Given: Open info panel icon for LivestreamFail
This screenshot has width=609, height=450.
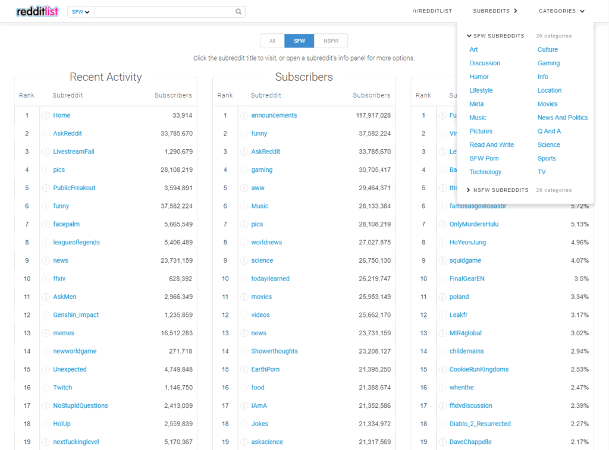Looking at the screenshot, I should tap(46, 152).
